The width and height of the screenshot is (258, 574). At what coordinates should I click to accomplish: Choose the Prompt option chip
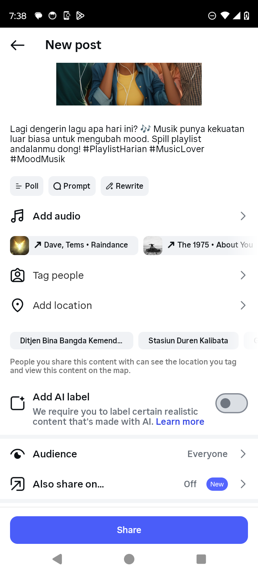pyautogui.click(x=72, y=186)
